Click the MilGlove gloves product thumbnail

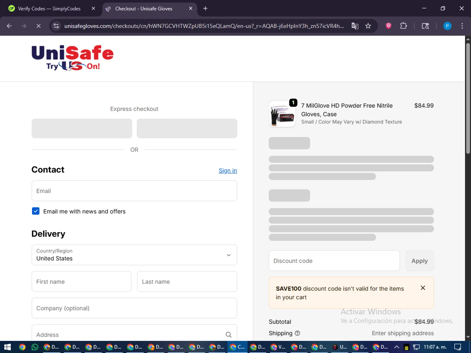[282, 114]
